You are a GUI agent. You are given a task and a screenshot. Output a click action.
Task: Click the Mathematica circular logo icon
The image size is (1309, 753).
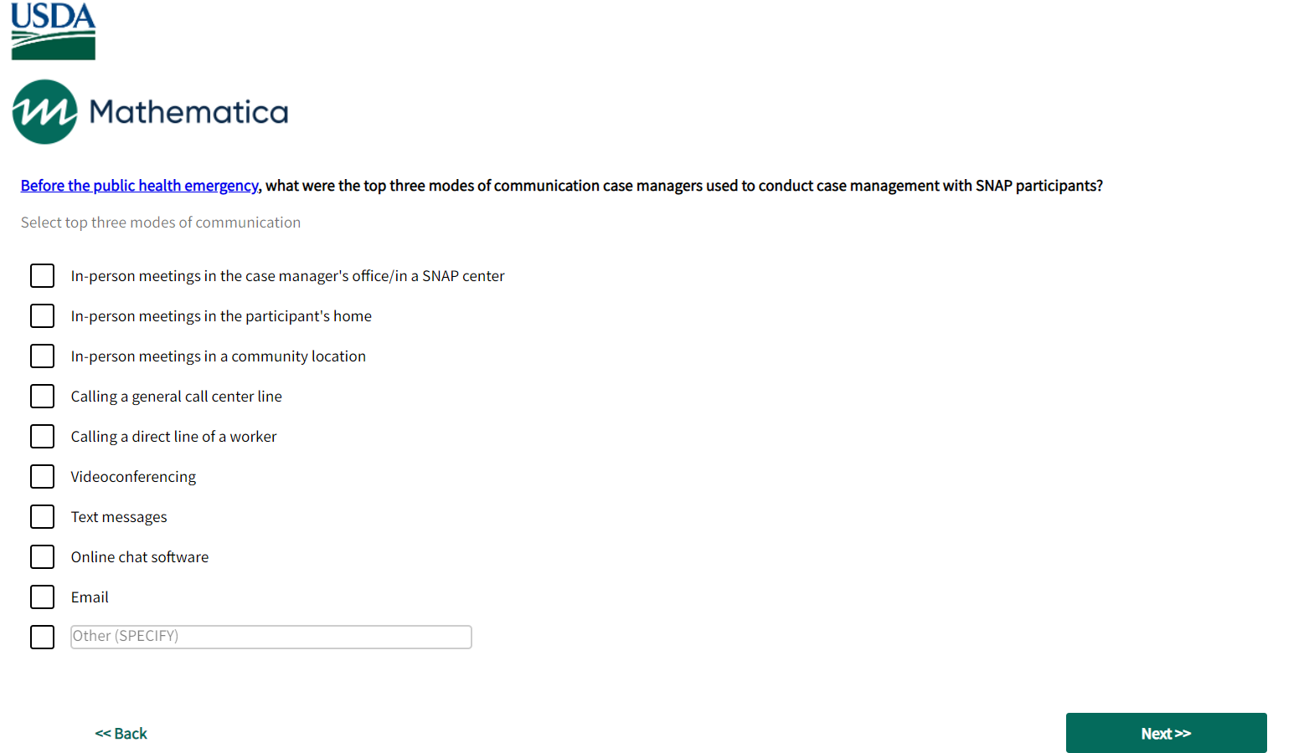coord(44,112)
